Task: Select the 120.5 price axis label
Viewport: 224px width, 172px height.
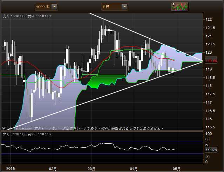Action: [210, 44]
